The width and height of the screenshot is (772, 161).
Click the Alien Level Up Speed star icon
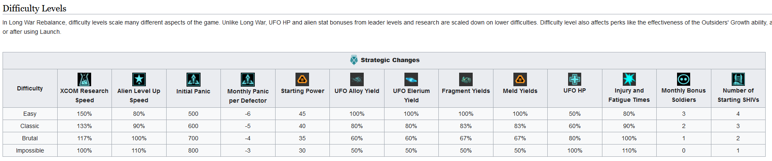click(139, 79)
